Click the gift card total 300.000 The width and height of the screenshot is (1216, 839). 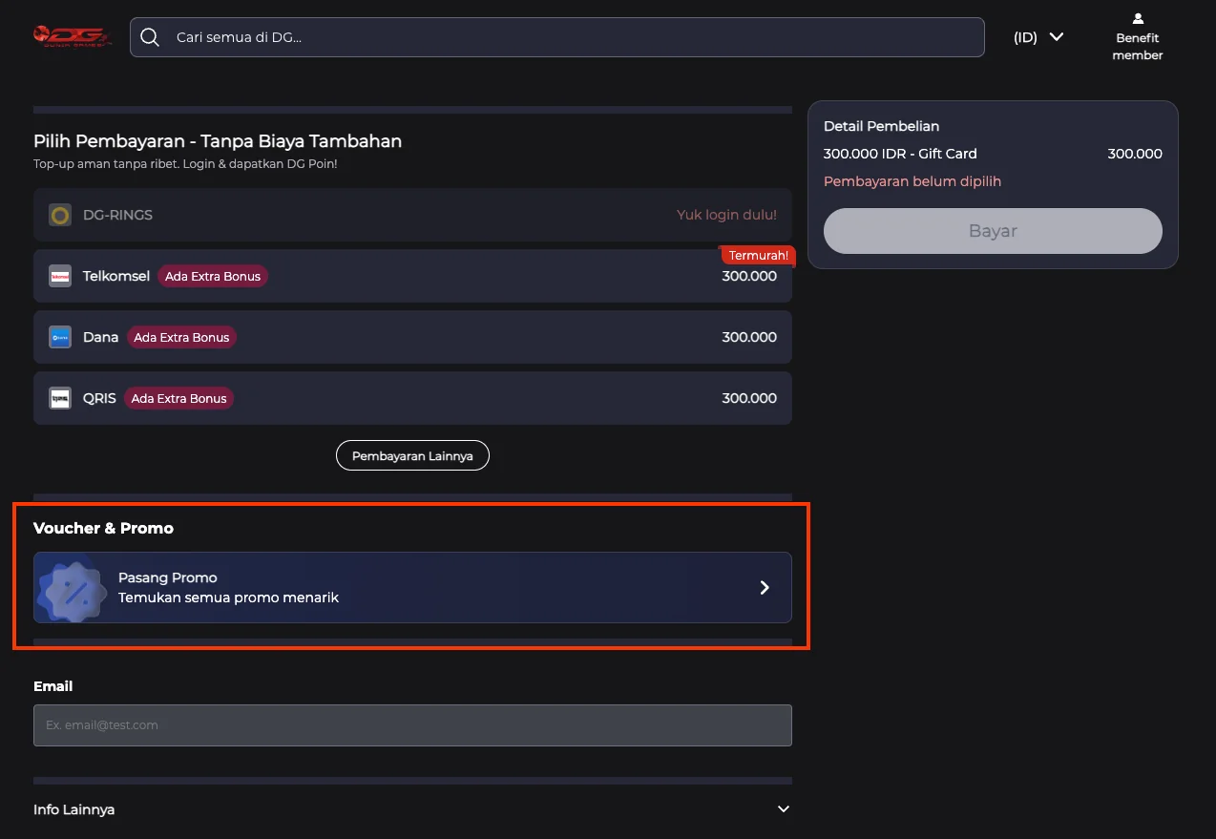[x=1135, y=154]
